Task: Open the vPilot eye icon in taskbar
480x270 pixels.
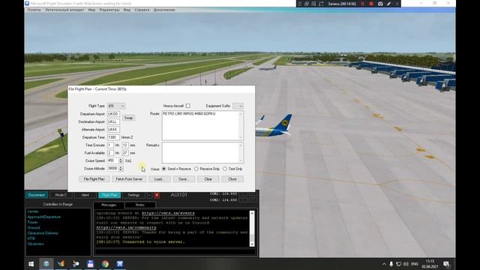Action: (46, 264)
